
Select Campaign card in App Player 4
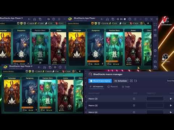[12, 94]
